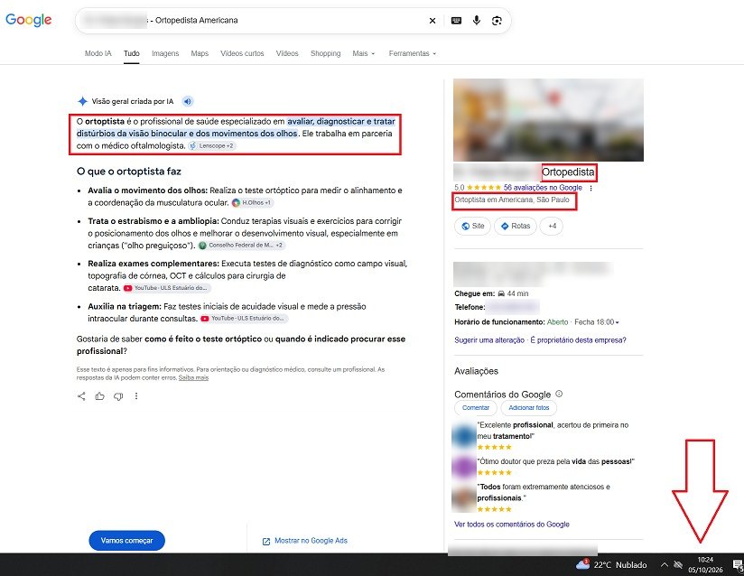Click the Avaliações heading
Image resolution: width=744 pixels, height=576 pixels.
click(x=476, y=371)
